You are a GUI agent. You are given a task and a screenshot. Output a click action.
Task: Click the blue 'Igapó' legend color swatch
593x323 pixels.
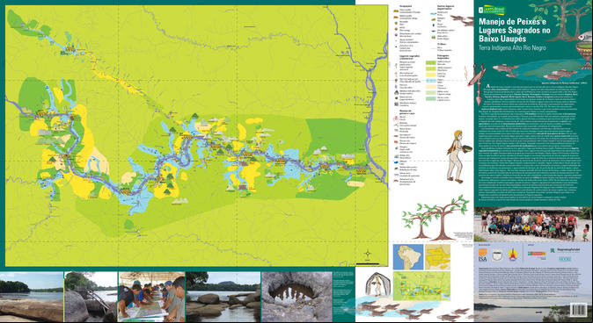point(431,81)
